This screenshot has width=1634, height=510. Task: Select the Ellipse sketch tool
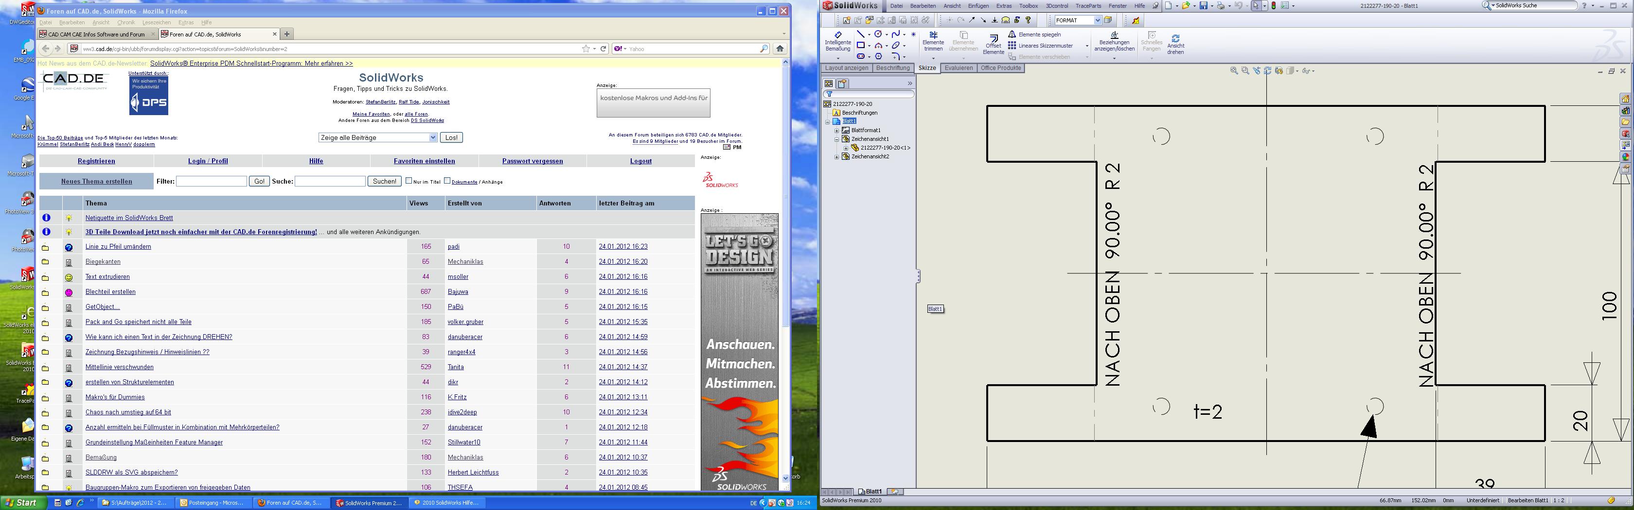tap(896, 46)
